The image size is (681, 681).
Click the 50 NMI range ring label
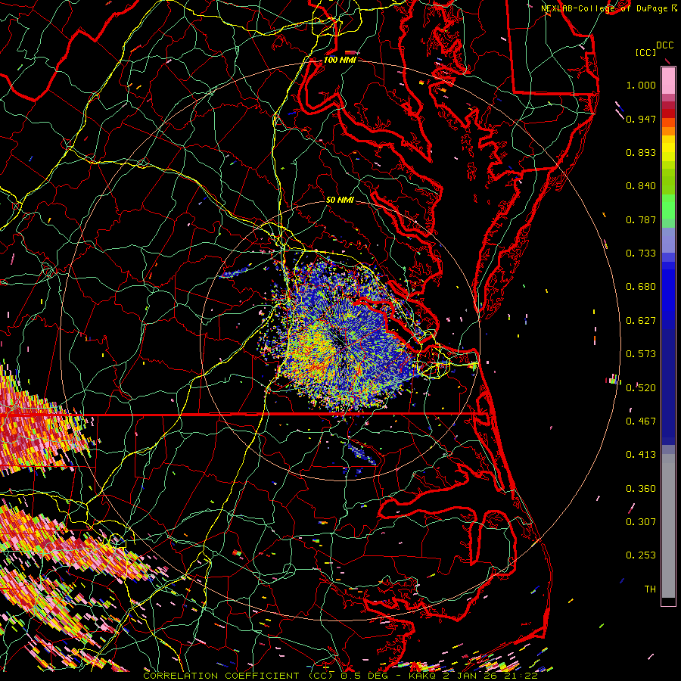[340, 200]
